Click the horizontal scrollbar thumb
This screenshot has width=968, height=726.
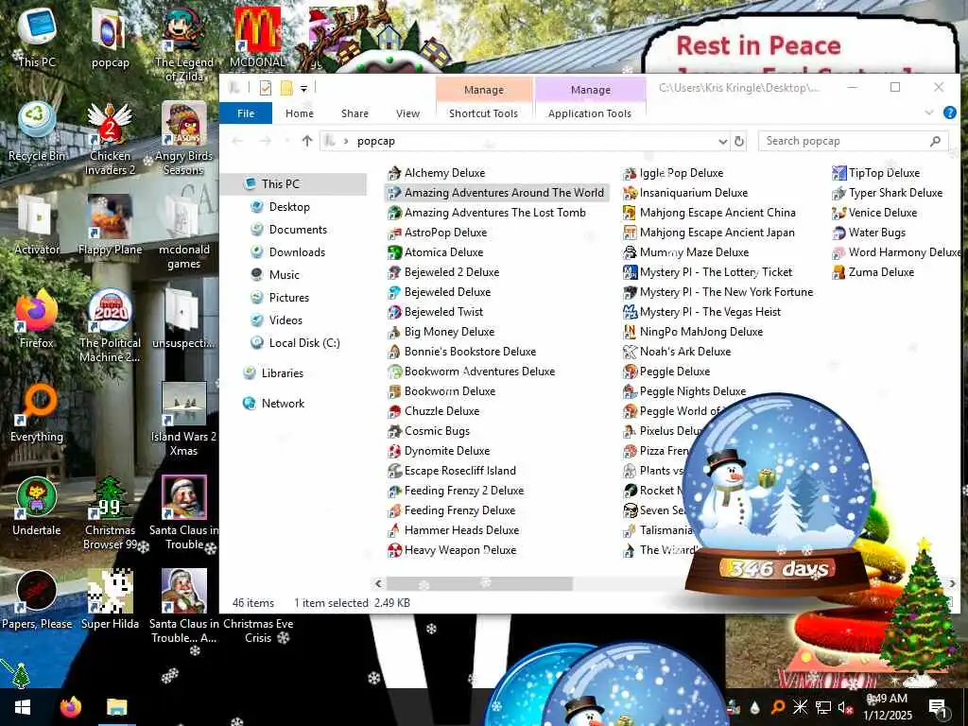479,583
